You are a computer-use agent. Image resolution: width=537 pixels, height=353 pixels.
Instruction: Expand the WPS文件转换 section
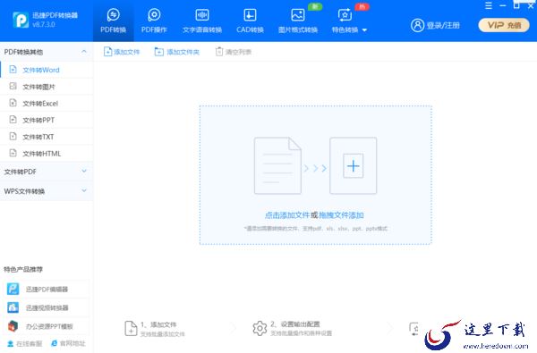click(84, 190)
